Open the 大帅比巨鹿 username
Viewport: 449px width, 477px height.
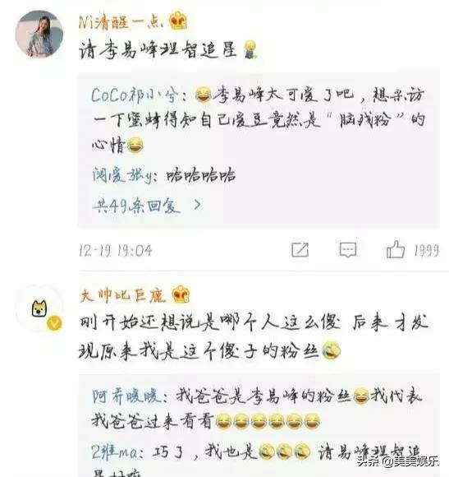point(122,295)
